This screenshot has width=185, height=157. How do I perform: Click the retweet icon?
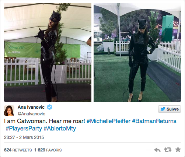click(x=168, y=150)
